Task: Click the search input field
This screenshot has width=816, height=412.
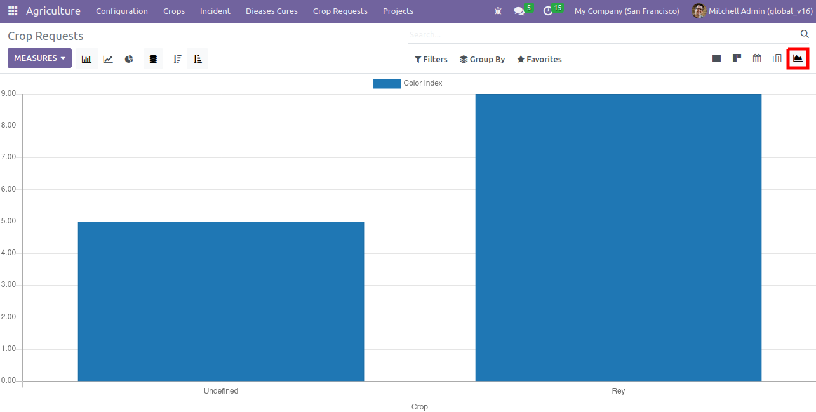Action: 600,34
